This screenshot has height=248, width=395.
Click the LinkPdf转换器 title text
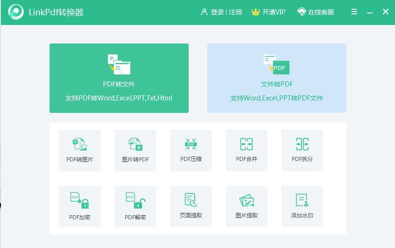pyautogui.click(x=56, y=12)
